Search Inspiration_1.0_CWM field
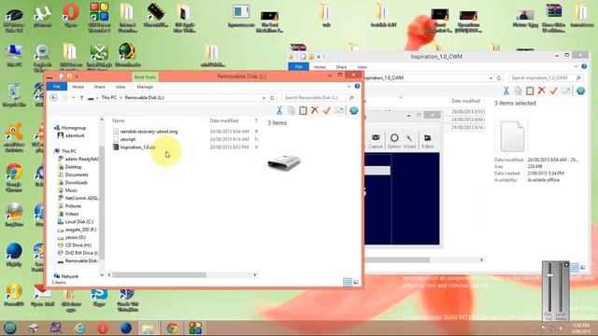This screenshot has height=336, width=598. click(x=546, y=77)
